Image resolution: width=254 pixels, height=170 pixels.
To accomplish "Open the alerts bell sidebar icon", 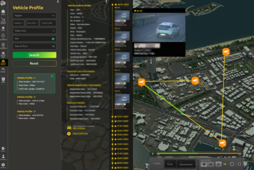I will pyautogui.click(x=3, y=29).
